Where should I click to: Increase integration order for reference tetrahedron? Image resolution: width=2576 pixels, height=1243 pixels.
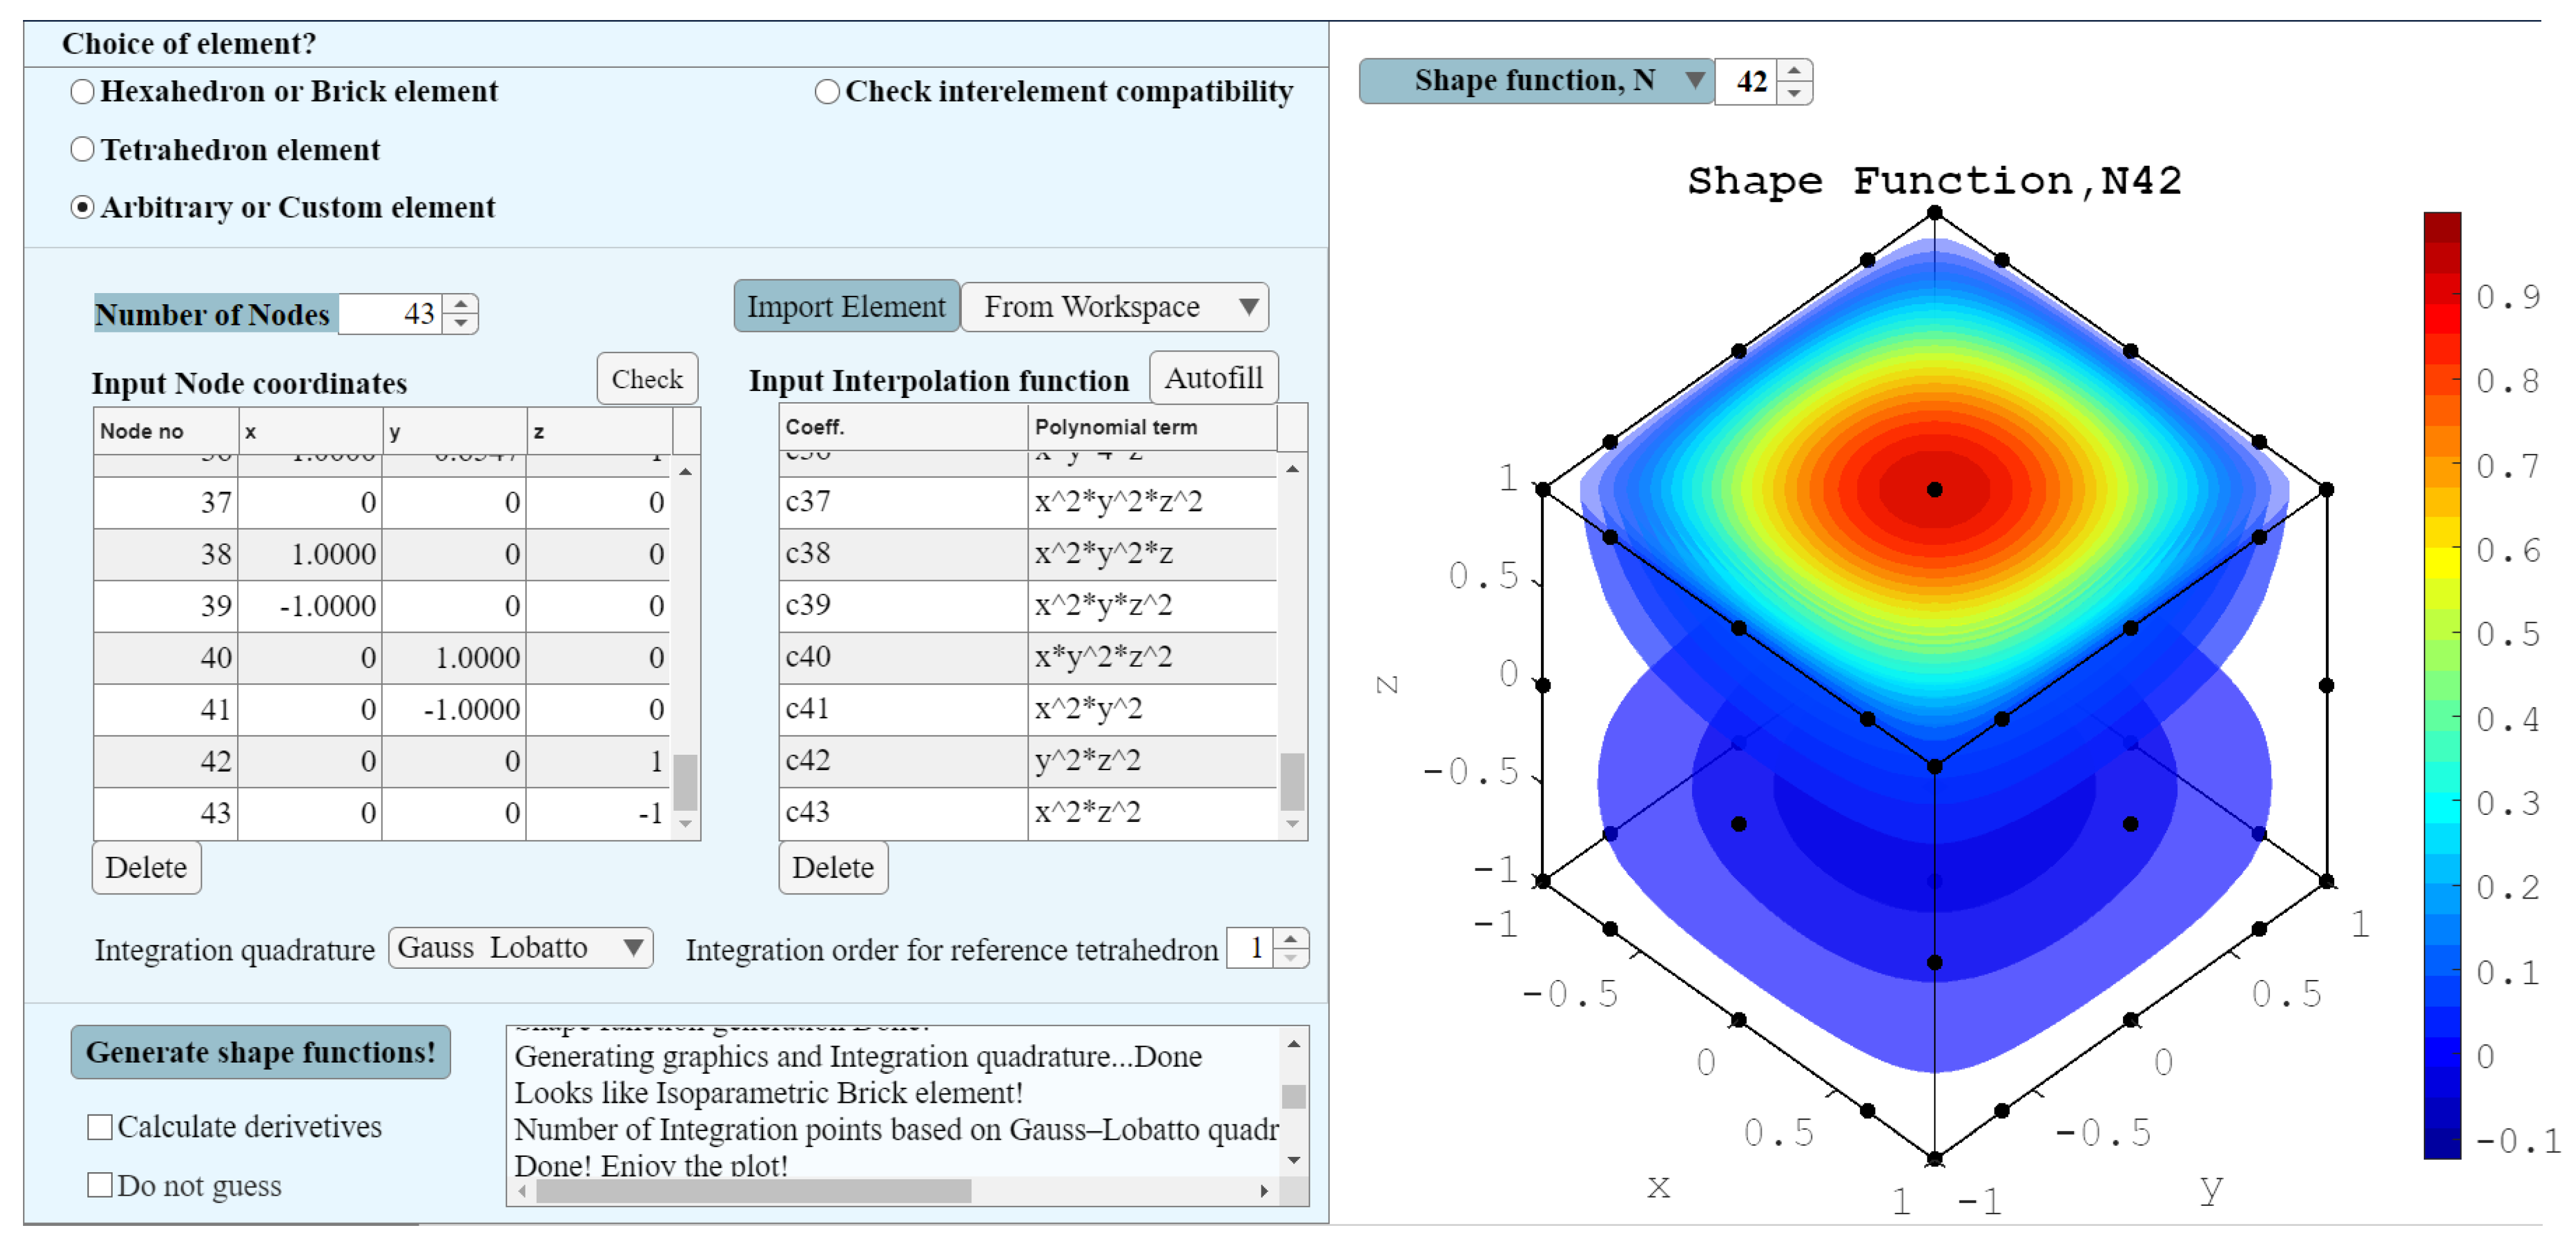coord(1291,938)
